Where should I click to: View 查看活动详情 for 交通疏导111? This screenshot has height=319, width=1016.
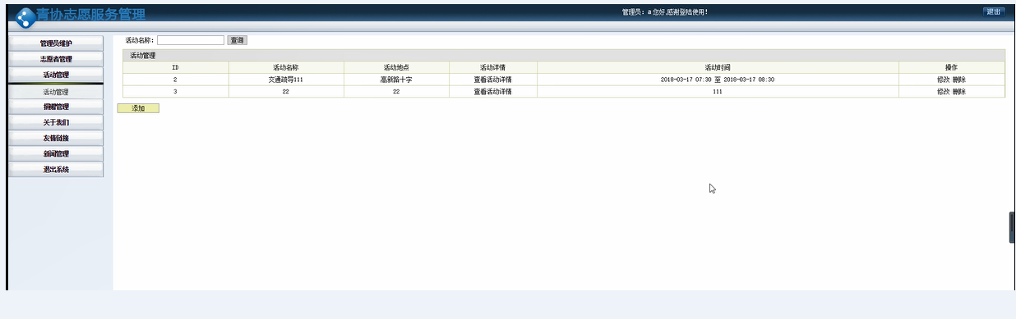point(492,80)
